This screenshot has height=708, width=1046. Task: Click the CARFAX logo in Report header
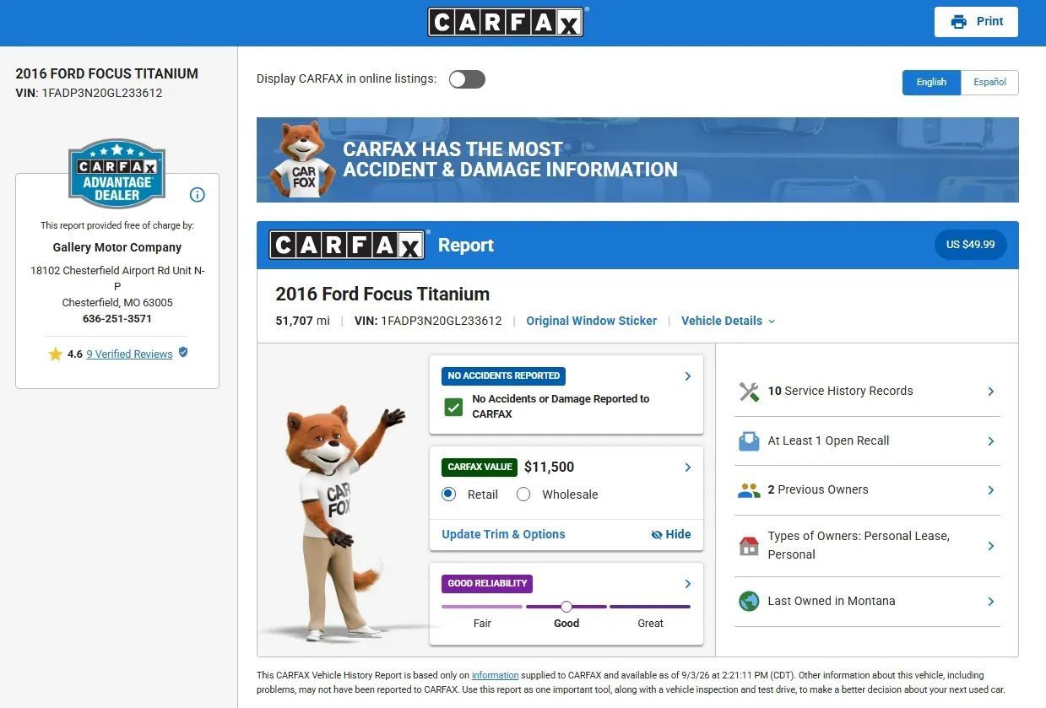pyautogui.click(x=347, y=245)
